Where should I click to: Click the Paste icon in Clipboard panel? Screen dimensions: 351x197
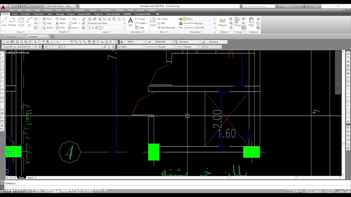pyautogui.click(x=251, y=21)
